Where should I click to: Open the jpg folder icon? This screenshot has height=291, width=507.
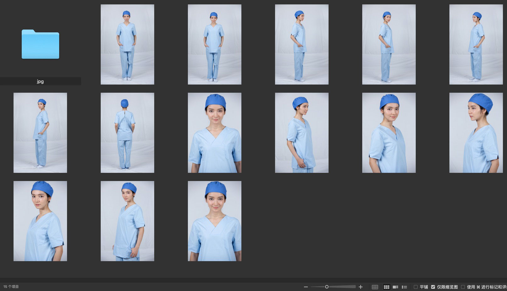40,44
